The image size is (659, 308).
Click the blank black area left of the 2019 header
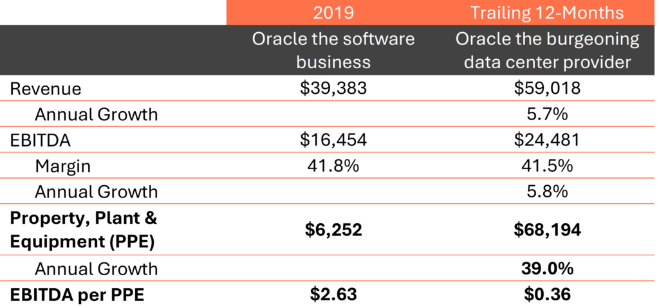113,12
